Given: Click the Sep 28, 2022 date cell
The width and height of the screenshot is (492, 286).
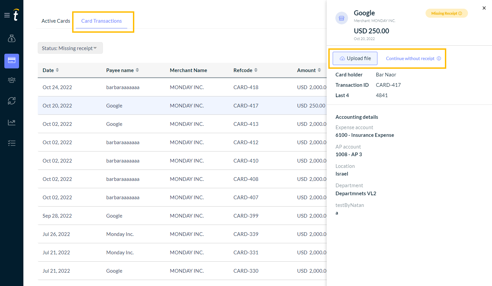Looking at the screenshot, I should (57, 216).
